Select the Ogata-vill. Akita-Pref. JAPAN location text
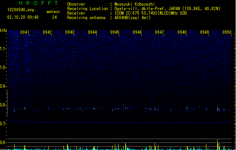 point(167,9)
